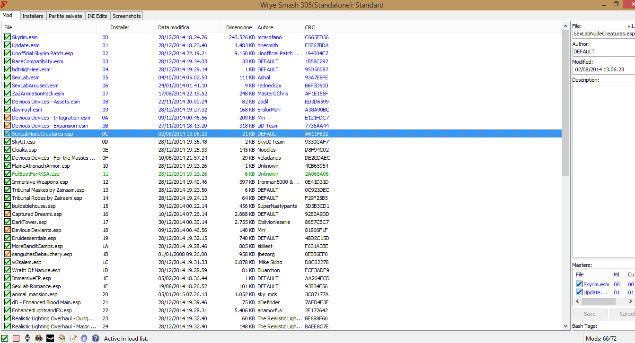The height and width of the screenshot is (343, 635).
Task: Click inside the Description text box
Action: pyautogui.click(x=604, y=170)
